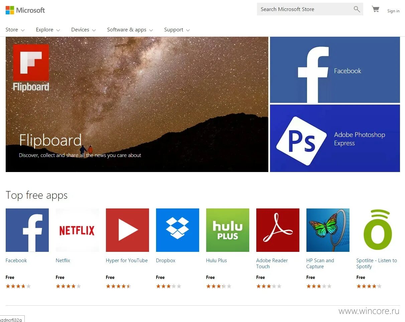The width and height of the screenshot is (405, 322).
Task: Expand the Explore menu
Action: tap(48, 30)
